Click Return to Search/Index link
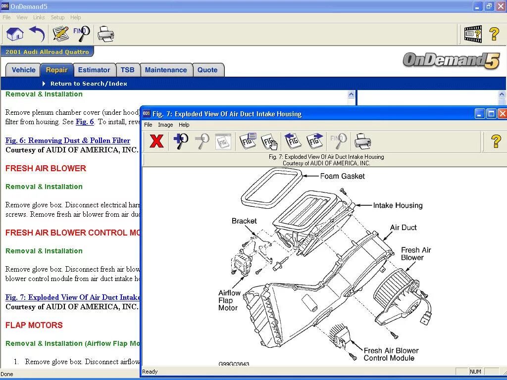This screenshot has height=380, width=507. [89, 84]
